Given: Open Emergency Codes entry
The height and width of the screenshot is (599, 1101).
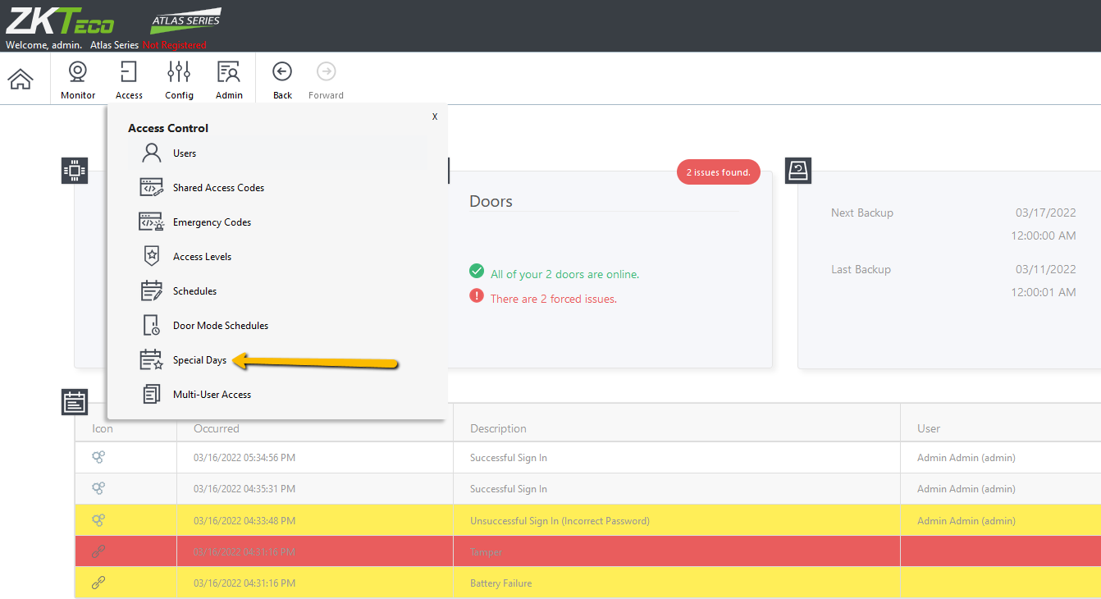Looking at the screenshot, I should (x=276, y=222).
